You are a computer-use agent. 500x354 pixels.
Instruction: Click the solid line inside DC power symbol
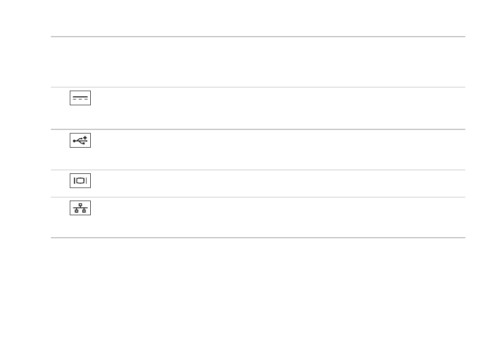point(80,96)
